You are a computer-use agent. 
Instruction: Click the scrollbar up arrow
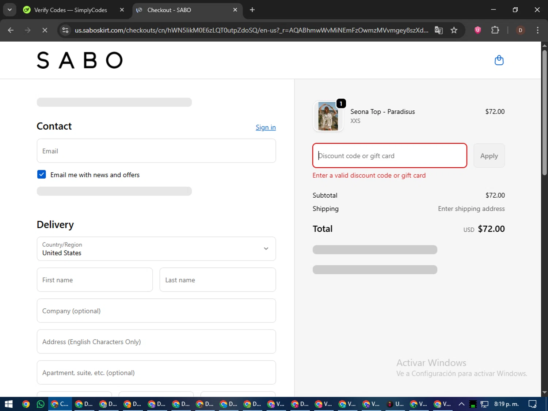544,46
